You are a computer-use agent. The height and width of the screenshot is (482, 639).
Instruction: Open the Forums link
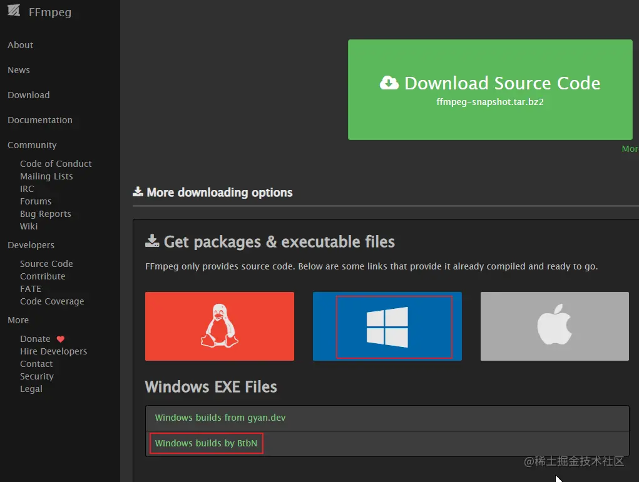(x=36, y=201)
